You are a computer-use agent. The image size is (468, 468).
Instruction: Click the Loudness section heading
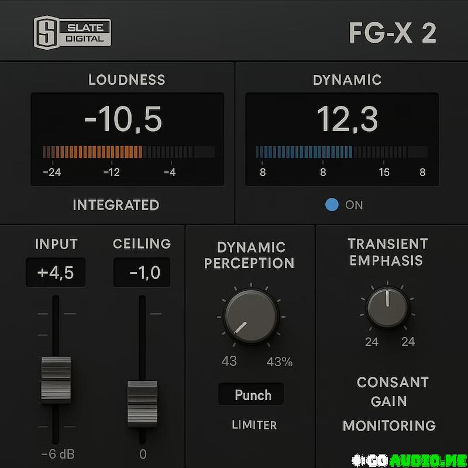(126, 80)
